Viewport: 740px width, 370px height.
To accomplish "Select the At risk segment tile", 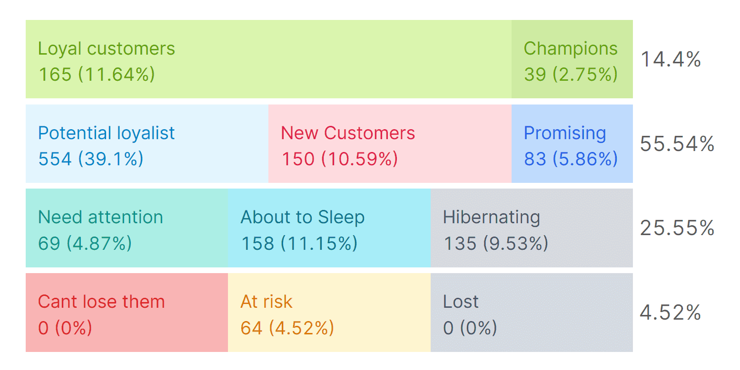I will (x=329, y=313).
